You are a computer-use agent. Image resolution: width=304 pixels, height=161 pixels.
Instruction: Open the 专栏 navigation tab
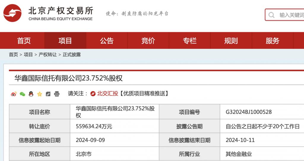tap(190, 41)
